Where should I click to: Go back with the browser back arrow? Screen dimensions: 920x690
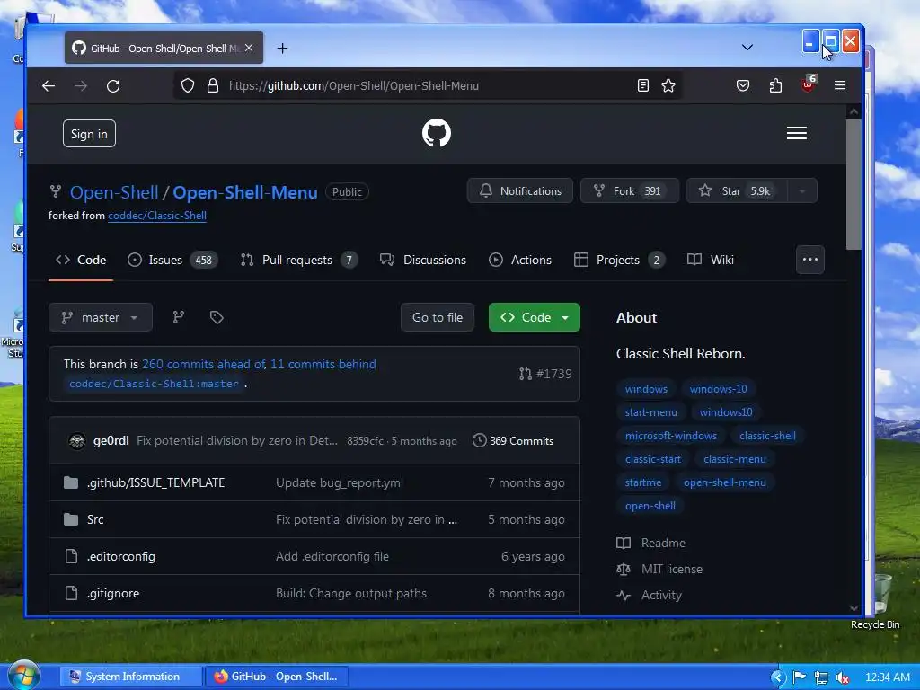coord(49,86)
